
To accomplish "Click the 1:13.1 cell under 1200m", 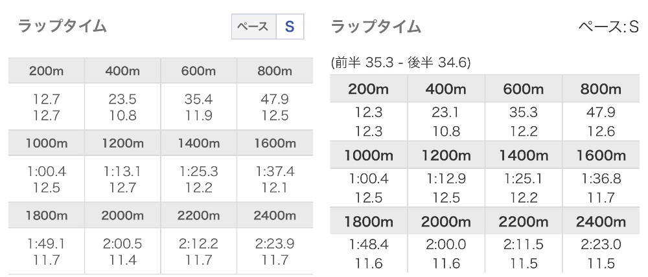I will [x=122, y=172].
